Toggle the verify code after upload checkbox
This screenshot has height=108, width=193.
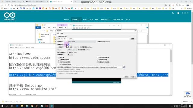pyautogui.click(x=59, y=60)
